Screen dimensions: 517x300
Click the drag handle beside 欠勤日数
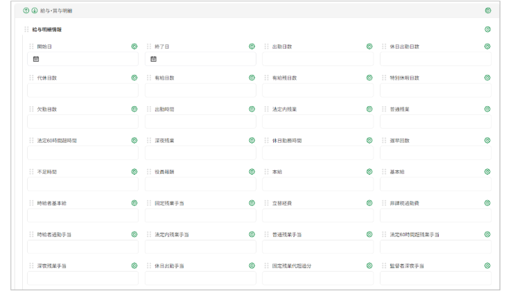click(x=31, y=109)
